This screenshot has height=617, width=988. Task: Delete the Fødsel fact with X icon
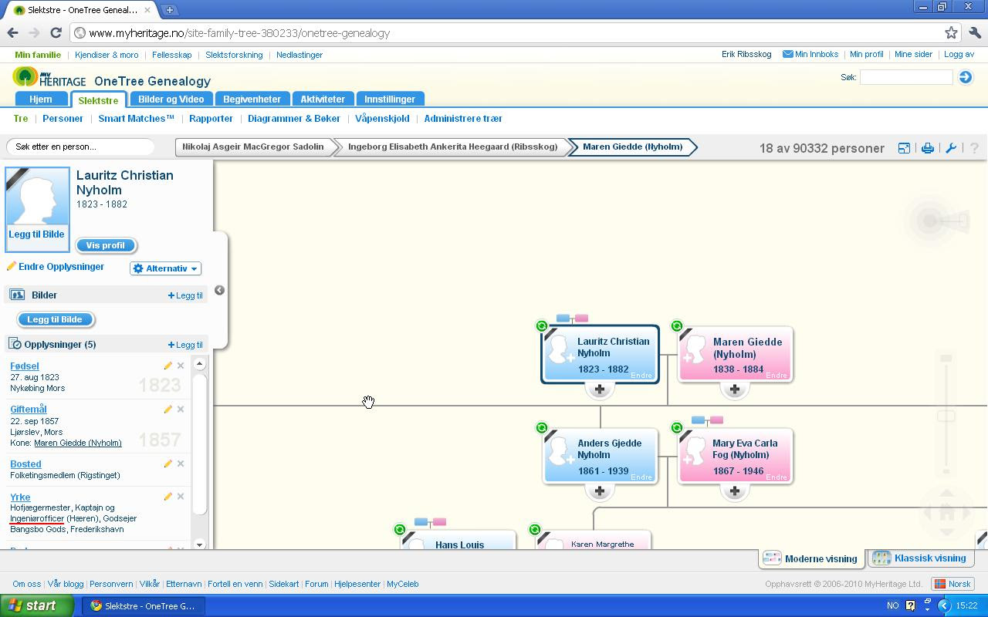click(x=181, y=366)
